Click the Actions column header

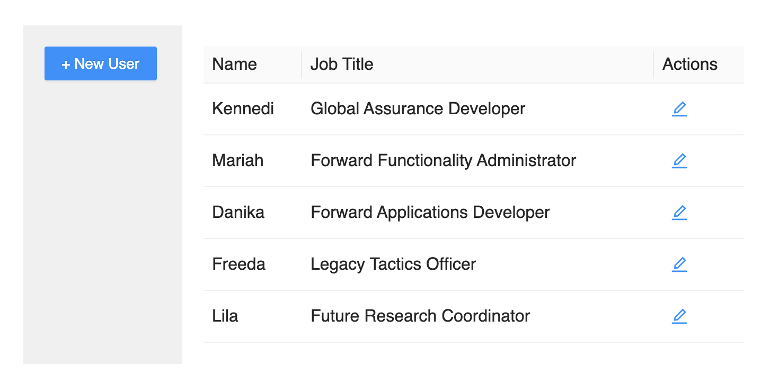689,65
